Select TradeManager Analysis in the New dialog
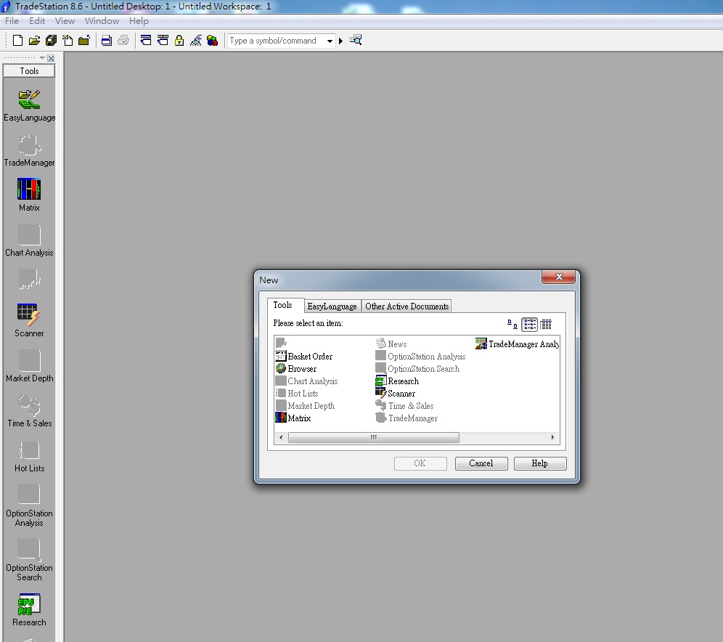Screen dimensions: 723x642 518,344
